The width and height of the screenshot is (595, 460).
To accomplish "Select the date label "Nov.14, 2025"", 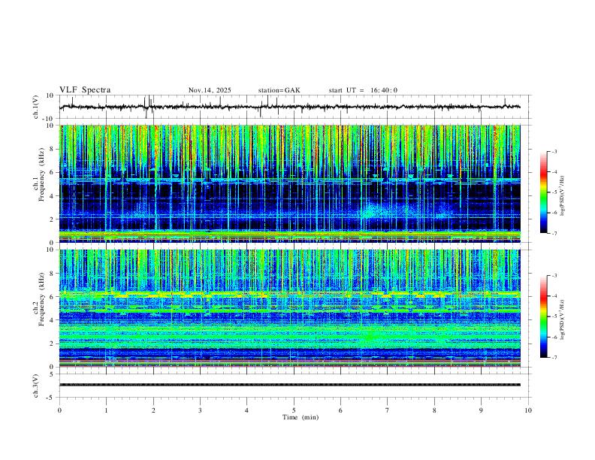I will 210,90.
